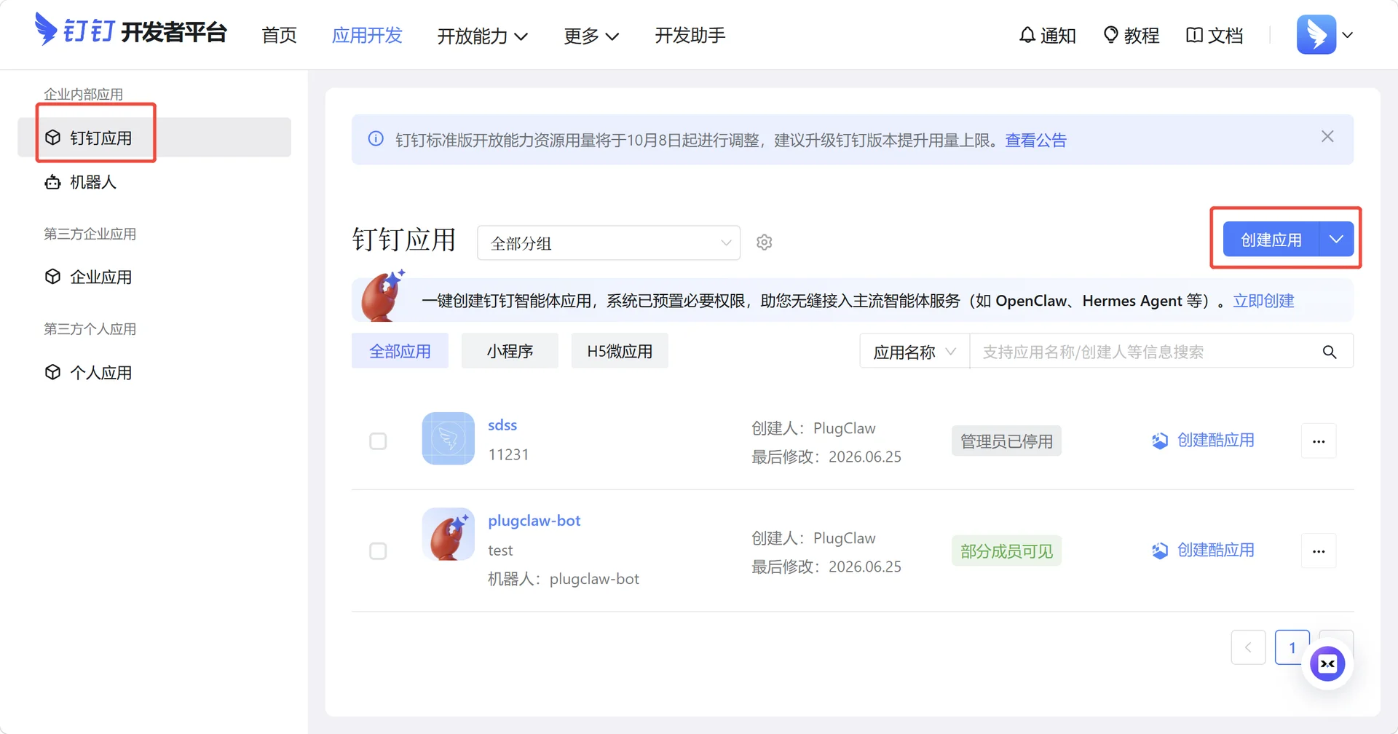Click the user avatar in header
Viewport: 1398px width, 734px height.
tap(1316, 34)
